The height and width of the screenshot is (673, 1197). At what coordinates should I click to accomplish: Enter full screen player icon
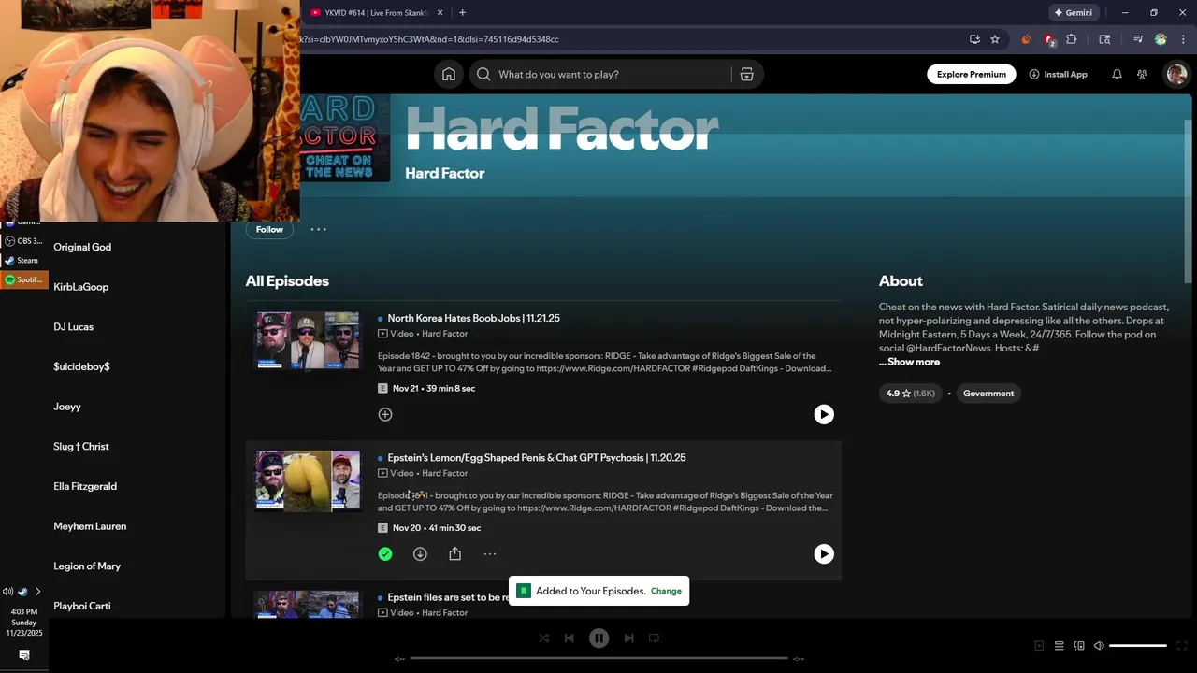click(1182, 646)
